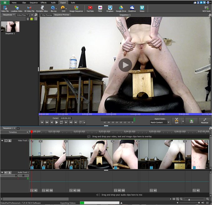Open the Home tab
This screenshot has width=212, height=205.
(x=14, y=2)
